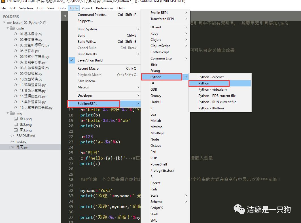Image resolution: width=301 pixels, height=223 pixels.
Task: Choose Python in the REPL language list
Action: click(x=165, y=77)
